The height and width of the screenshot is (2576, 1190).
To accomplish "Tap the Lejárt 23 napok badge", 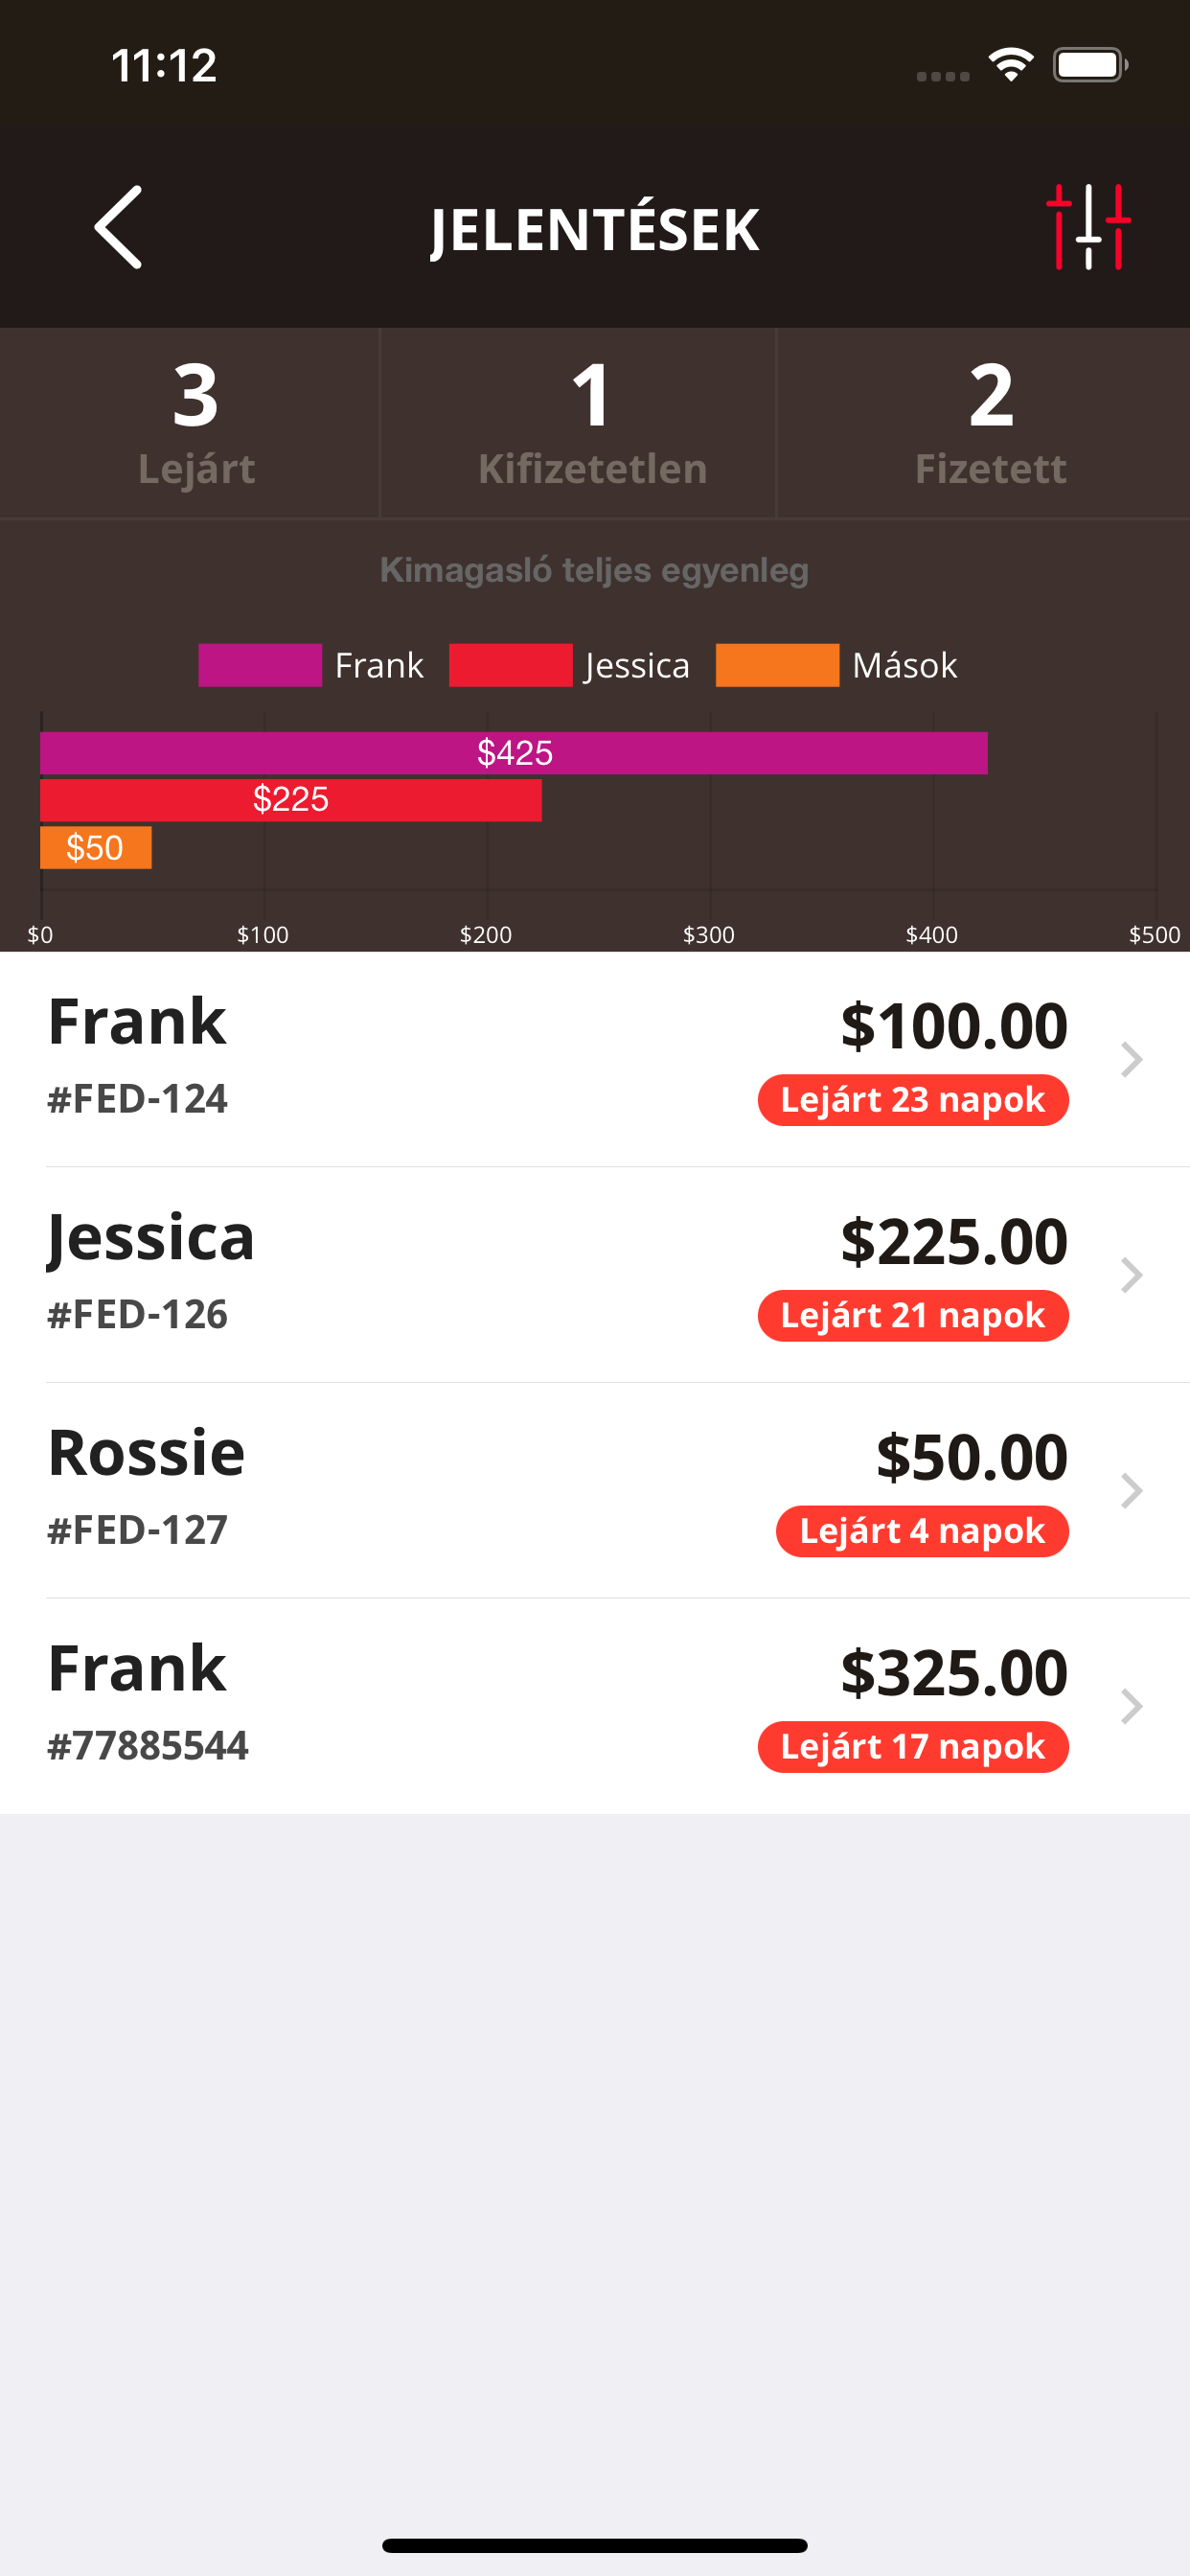I will [x=913, y=1100].
